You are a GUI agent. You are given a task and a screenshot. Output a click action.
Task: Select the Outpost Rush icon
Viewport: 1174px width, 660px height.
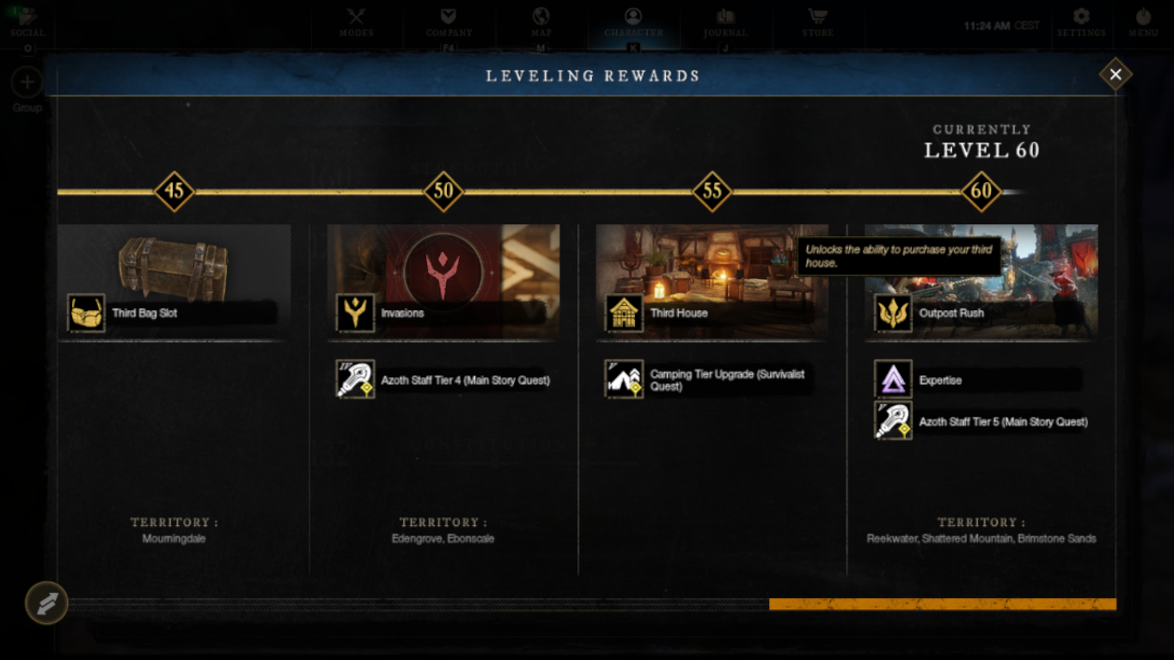click(893, 313)
